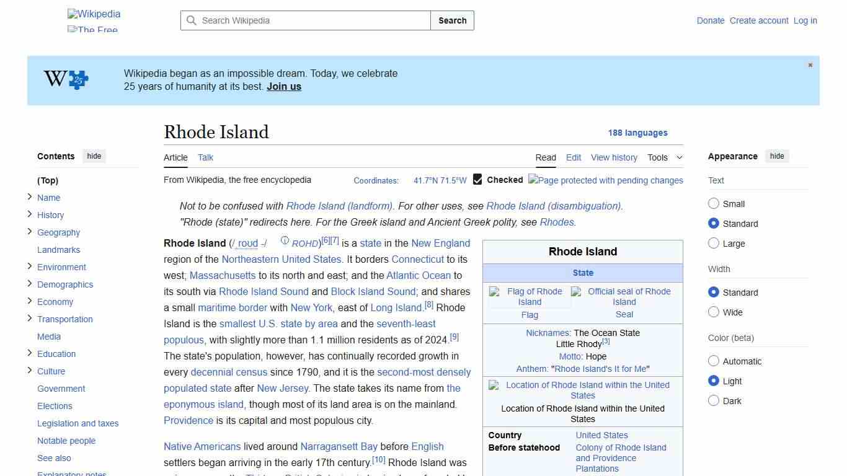Click the Wikipedia 25th anniversary puzzle logo

[x=65, y=79]
